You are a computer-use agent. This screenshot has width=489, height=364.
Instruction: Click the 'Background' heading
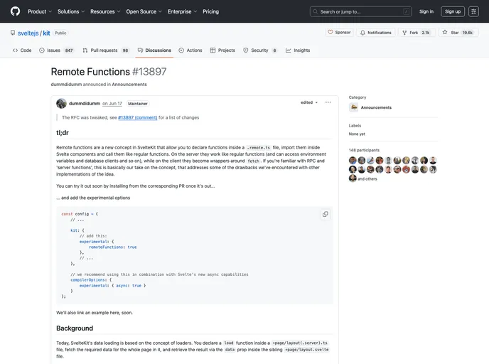75,328
